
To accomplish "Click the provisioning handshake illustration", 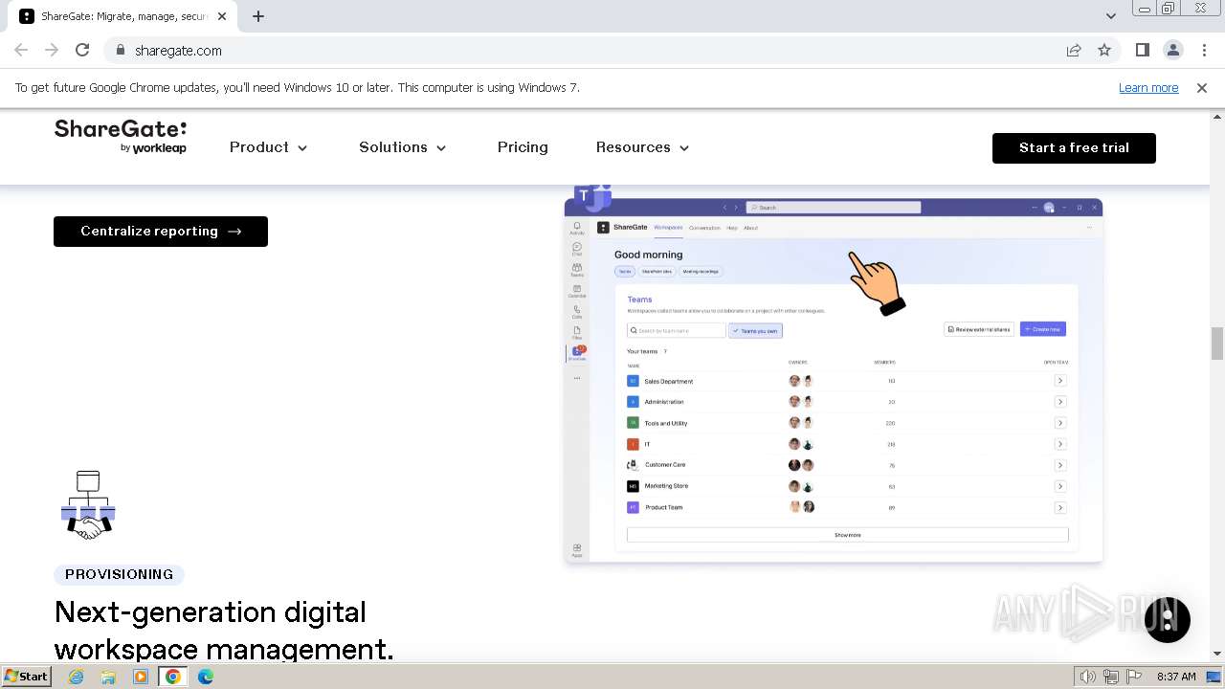I will coord(88,504).
